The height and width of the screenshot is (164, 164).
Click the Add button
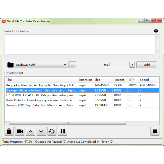[x=147, y=65]
